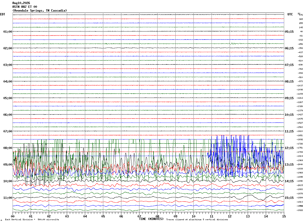The image size is (304, 223).
Task: Click the "TIME (MINUTES)" axis title
Action: pos(151,219)
